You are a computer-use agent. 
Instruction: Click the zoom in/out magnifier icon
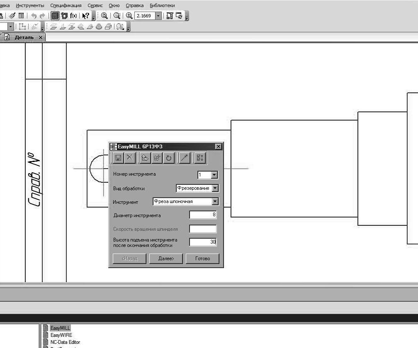tap(129, 16)
